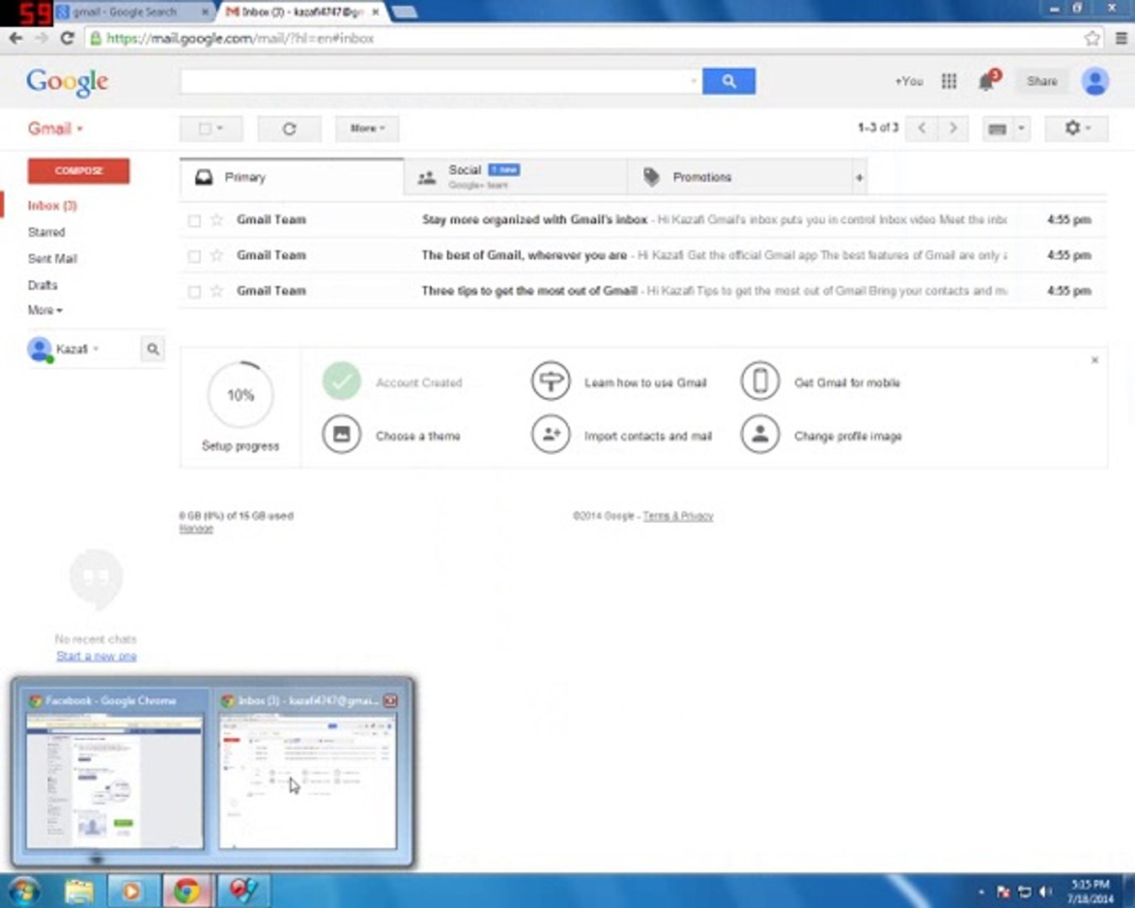The width and height of the screenshot is (1135, 908).
Task: Click the Start a new one link
Action: [96, 656]
